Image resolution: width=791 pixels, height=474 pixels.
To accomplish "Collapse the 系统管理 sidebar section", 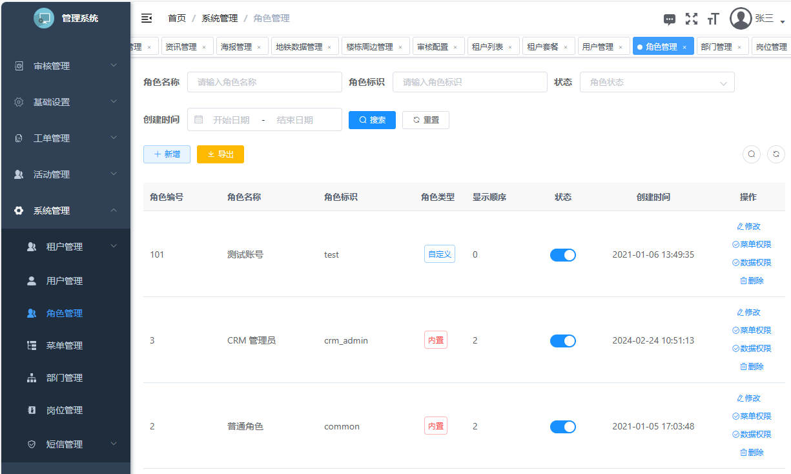I will pos(65,211).
